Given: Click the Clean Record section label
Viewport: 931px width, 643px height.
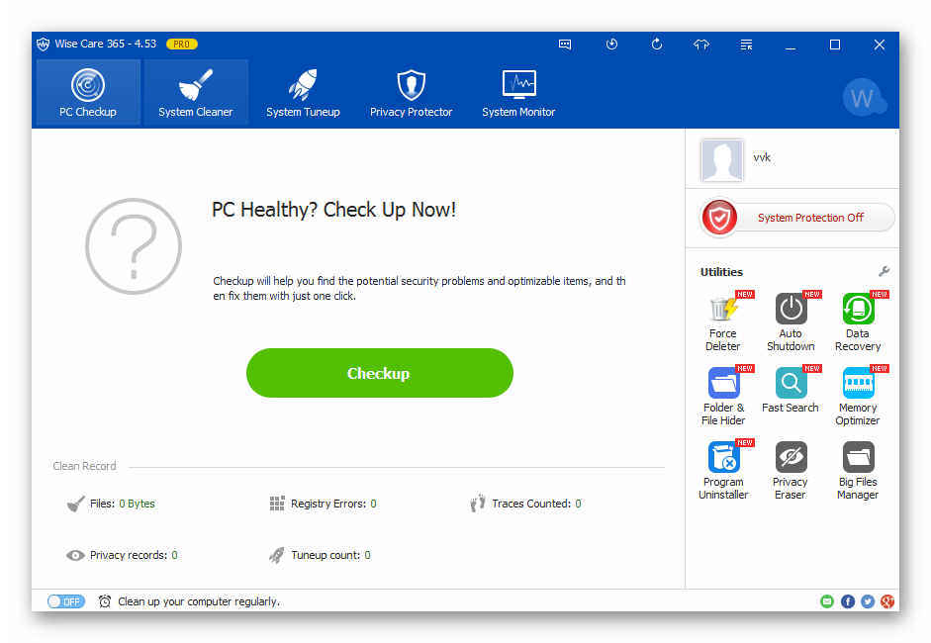Looking at the screenshot, I should [x=84, y=466].
